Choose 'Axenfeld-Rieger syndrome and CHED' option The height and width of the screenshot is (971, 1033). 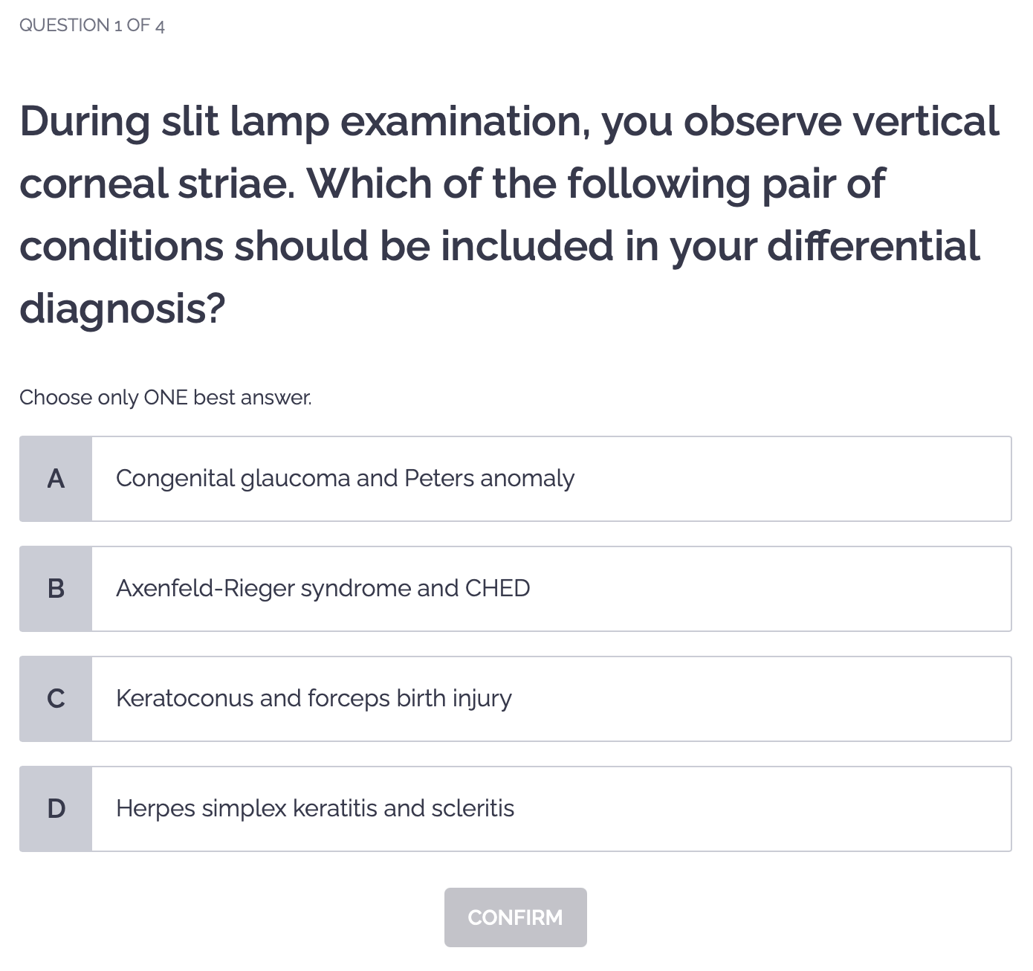tap(550, 589)
